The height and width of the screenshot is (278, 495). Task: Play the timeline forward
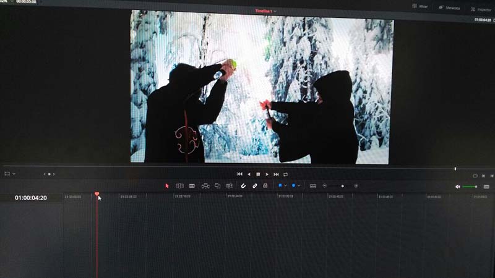coord(267,174)
